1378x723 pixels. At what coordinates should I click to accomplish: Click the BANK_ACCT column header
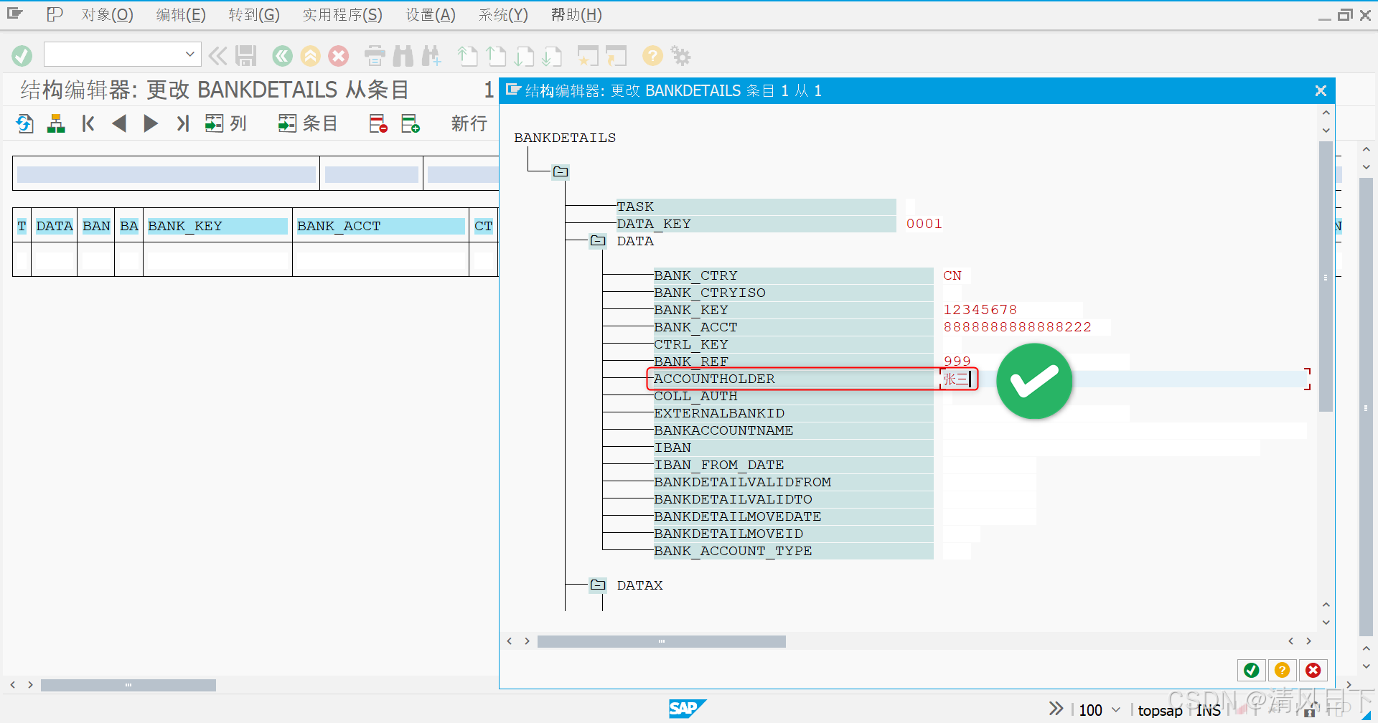(x=380, y=226)
